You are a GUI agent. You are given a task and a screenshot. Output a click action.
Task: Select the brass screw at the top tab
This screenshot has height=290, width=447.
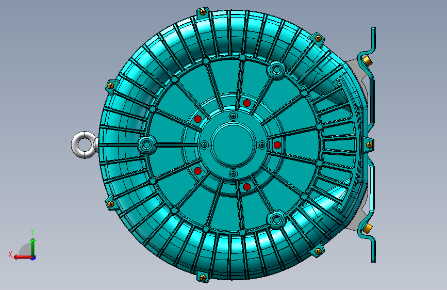click(203, 12)
